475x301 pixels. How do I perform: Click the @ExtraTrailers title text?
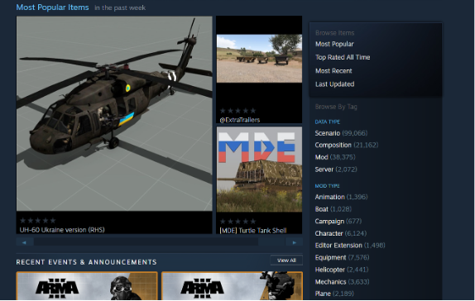click(x=240, y=120)
